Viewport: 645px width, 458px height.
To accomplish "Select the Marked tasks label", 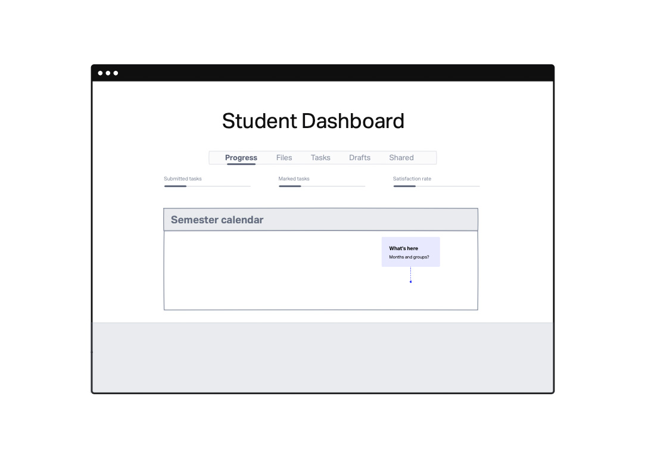I will click(x=294, y=179).
